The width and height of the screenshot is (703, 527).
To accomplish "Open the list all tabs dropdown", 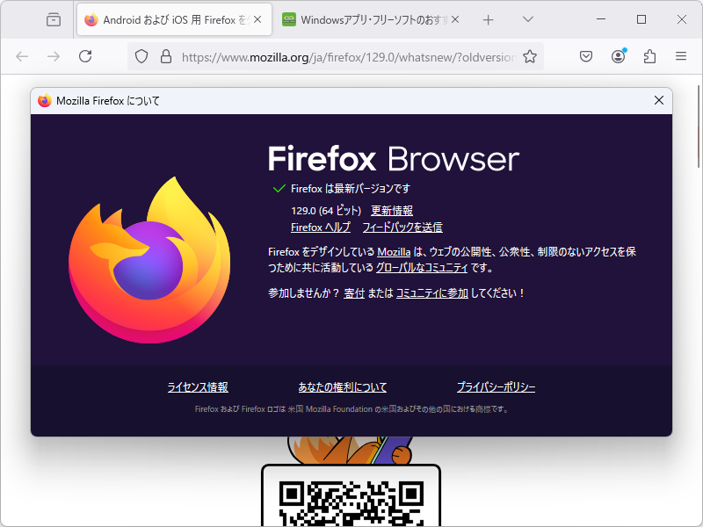I will (x=527, y=19).
